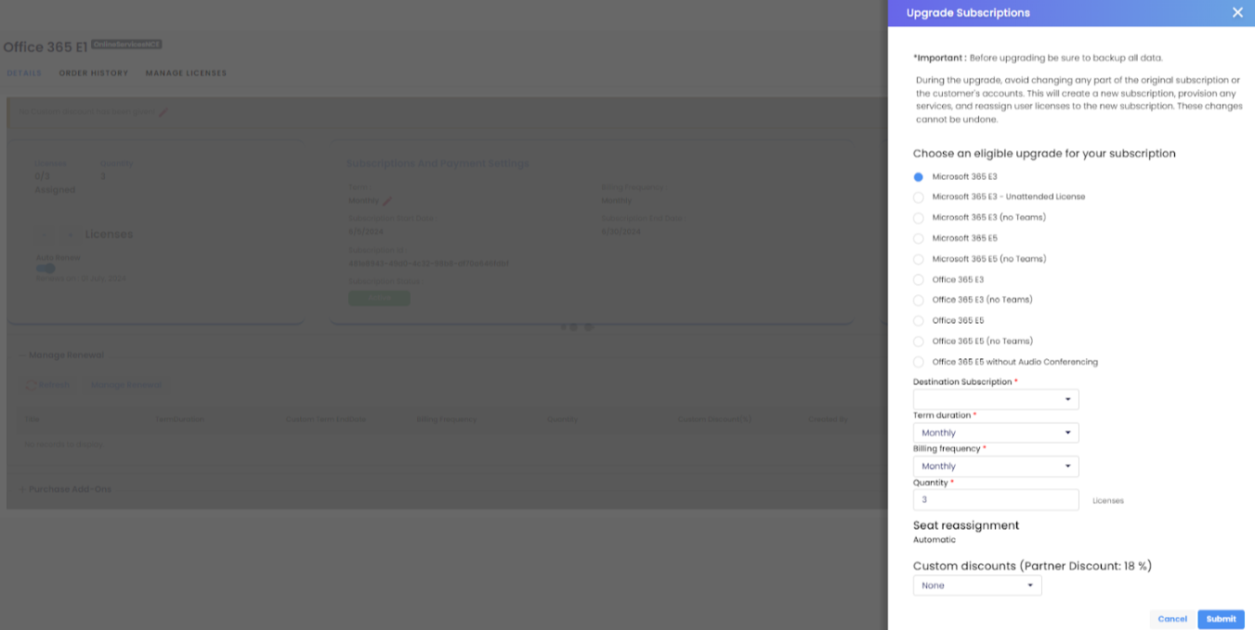Choose the Office 365 E3 upgrade
Screen dimensions: 1255x630
pyautogui.click(x=918, y=279)
